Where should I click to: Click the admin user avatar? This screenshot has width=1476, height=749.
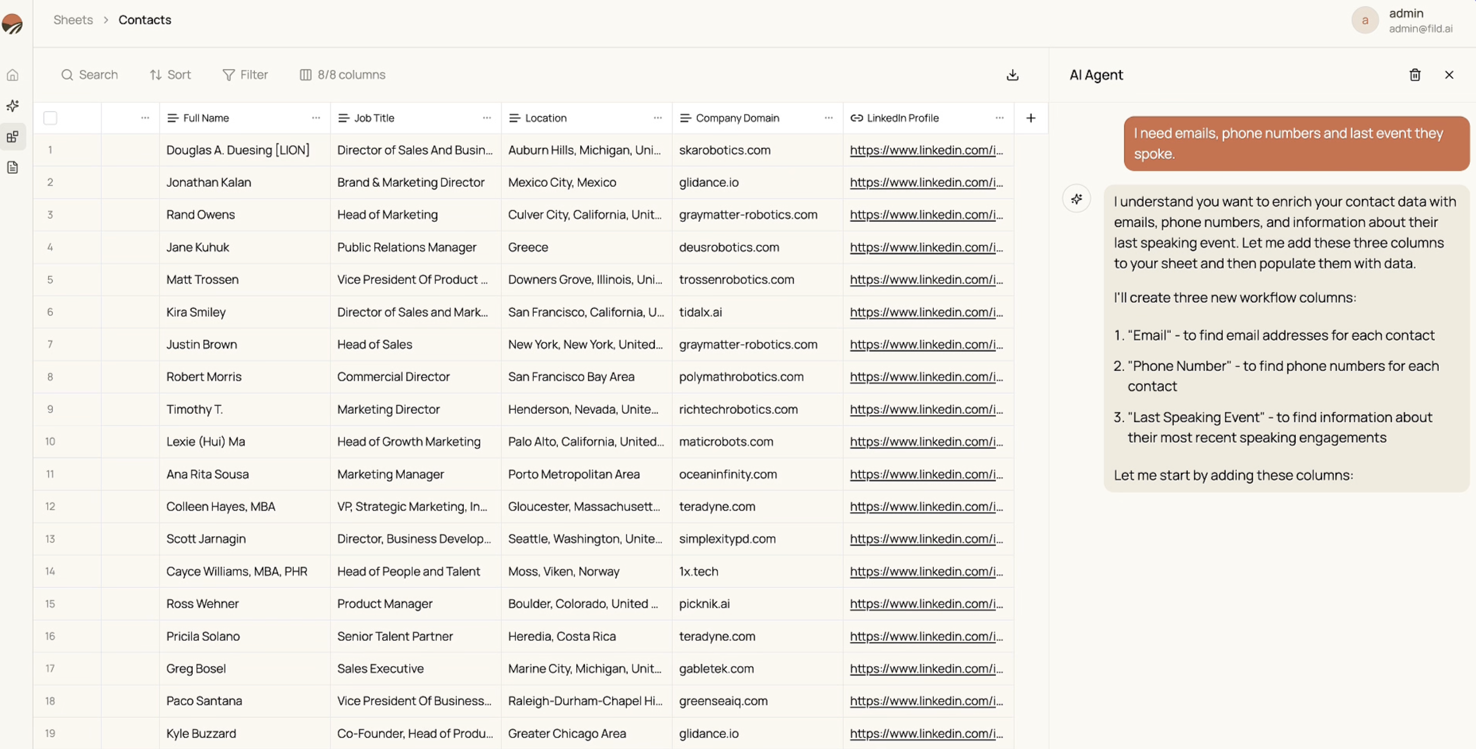pyautogui.click(x=1365, y=21)
